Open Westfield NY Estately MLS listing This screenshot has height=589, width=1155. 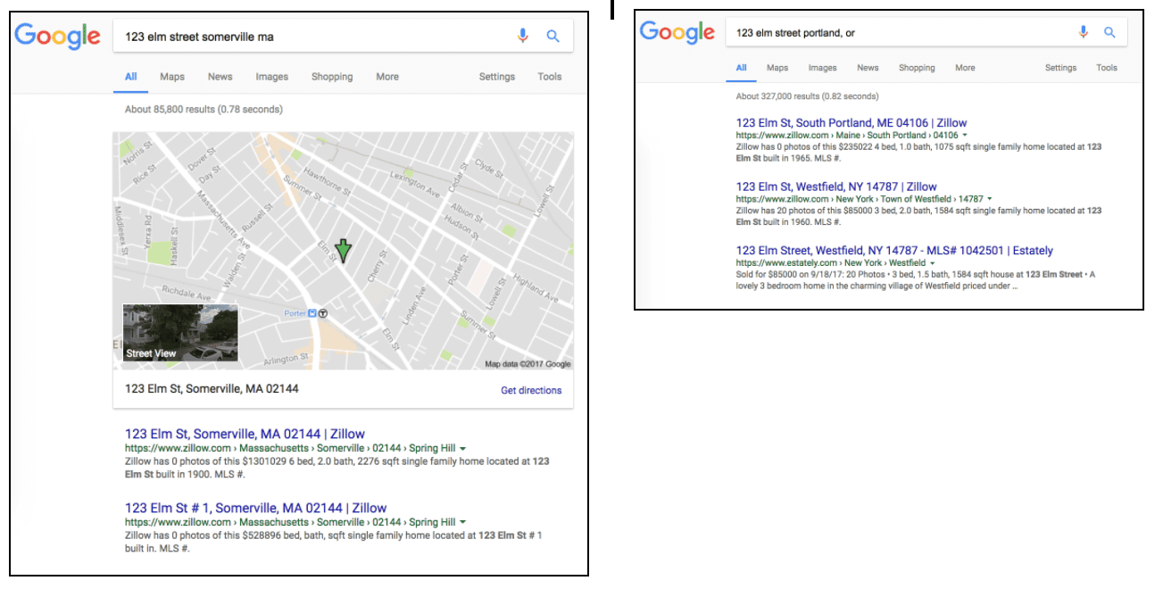(894, 251)
